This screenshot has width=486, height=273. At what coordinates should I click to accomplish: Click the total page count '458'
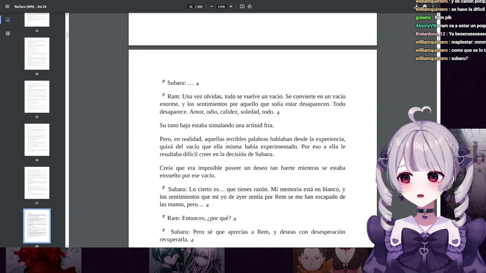[199, 6]
